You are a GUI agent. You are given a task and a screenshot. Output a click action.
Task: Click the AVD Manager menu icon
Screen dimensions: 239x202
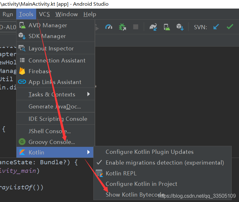pyautogui.click(x=23, y=25)
